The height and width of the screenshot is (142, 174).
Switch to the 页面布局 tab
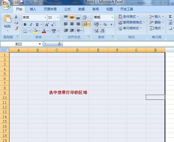click(50, 9)
